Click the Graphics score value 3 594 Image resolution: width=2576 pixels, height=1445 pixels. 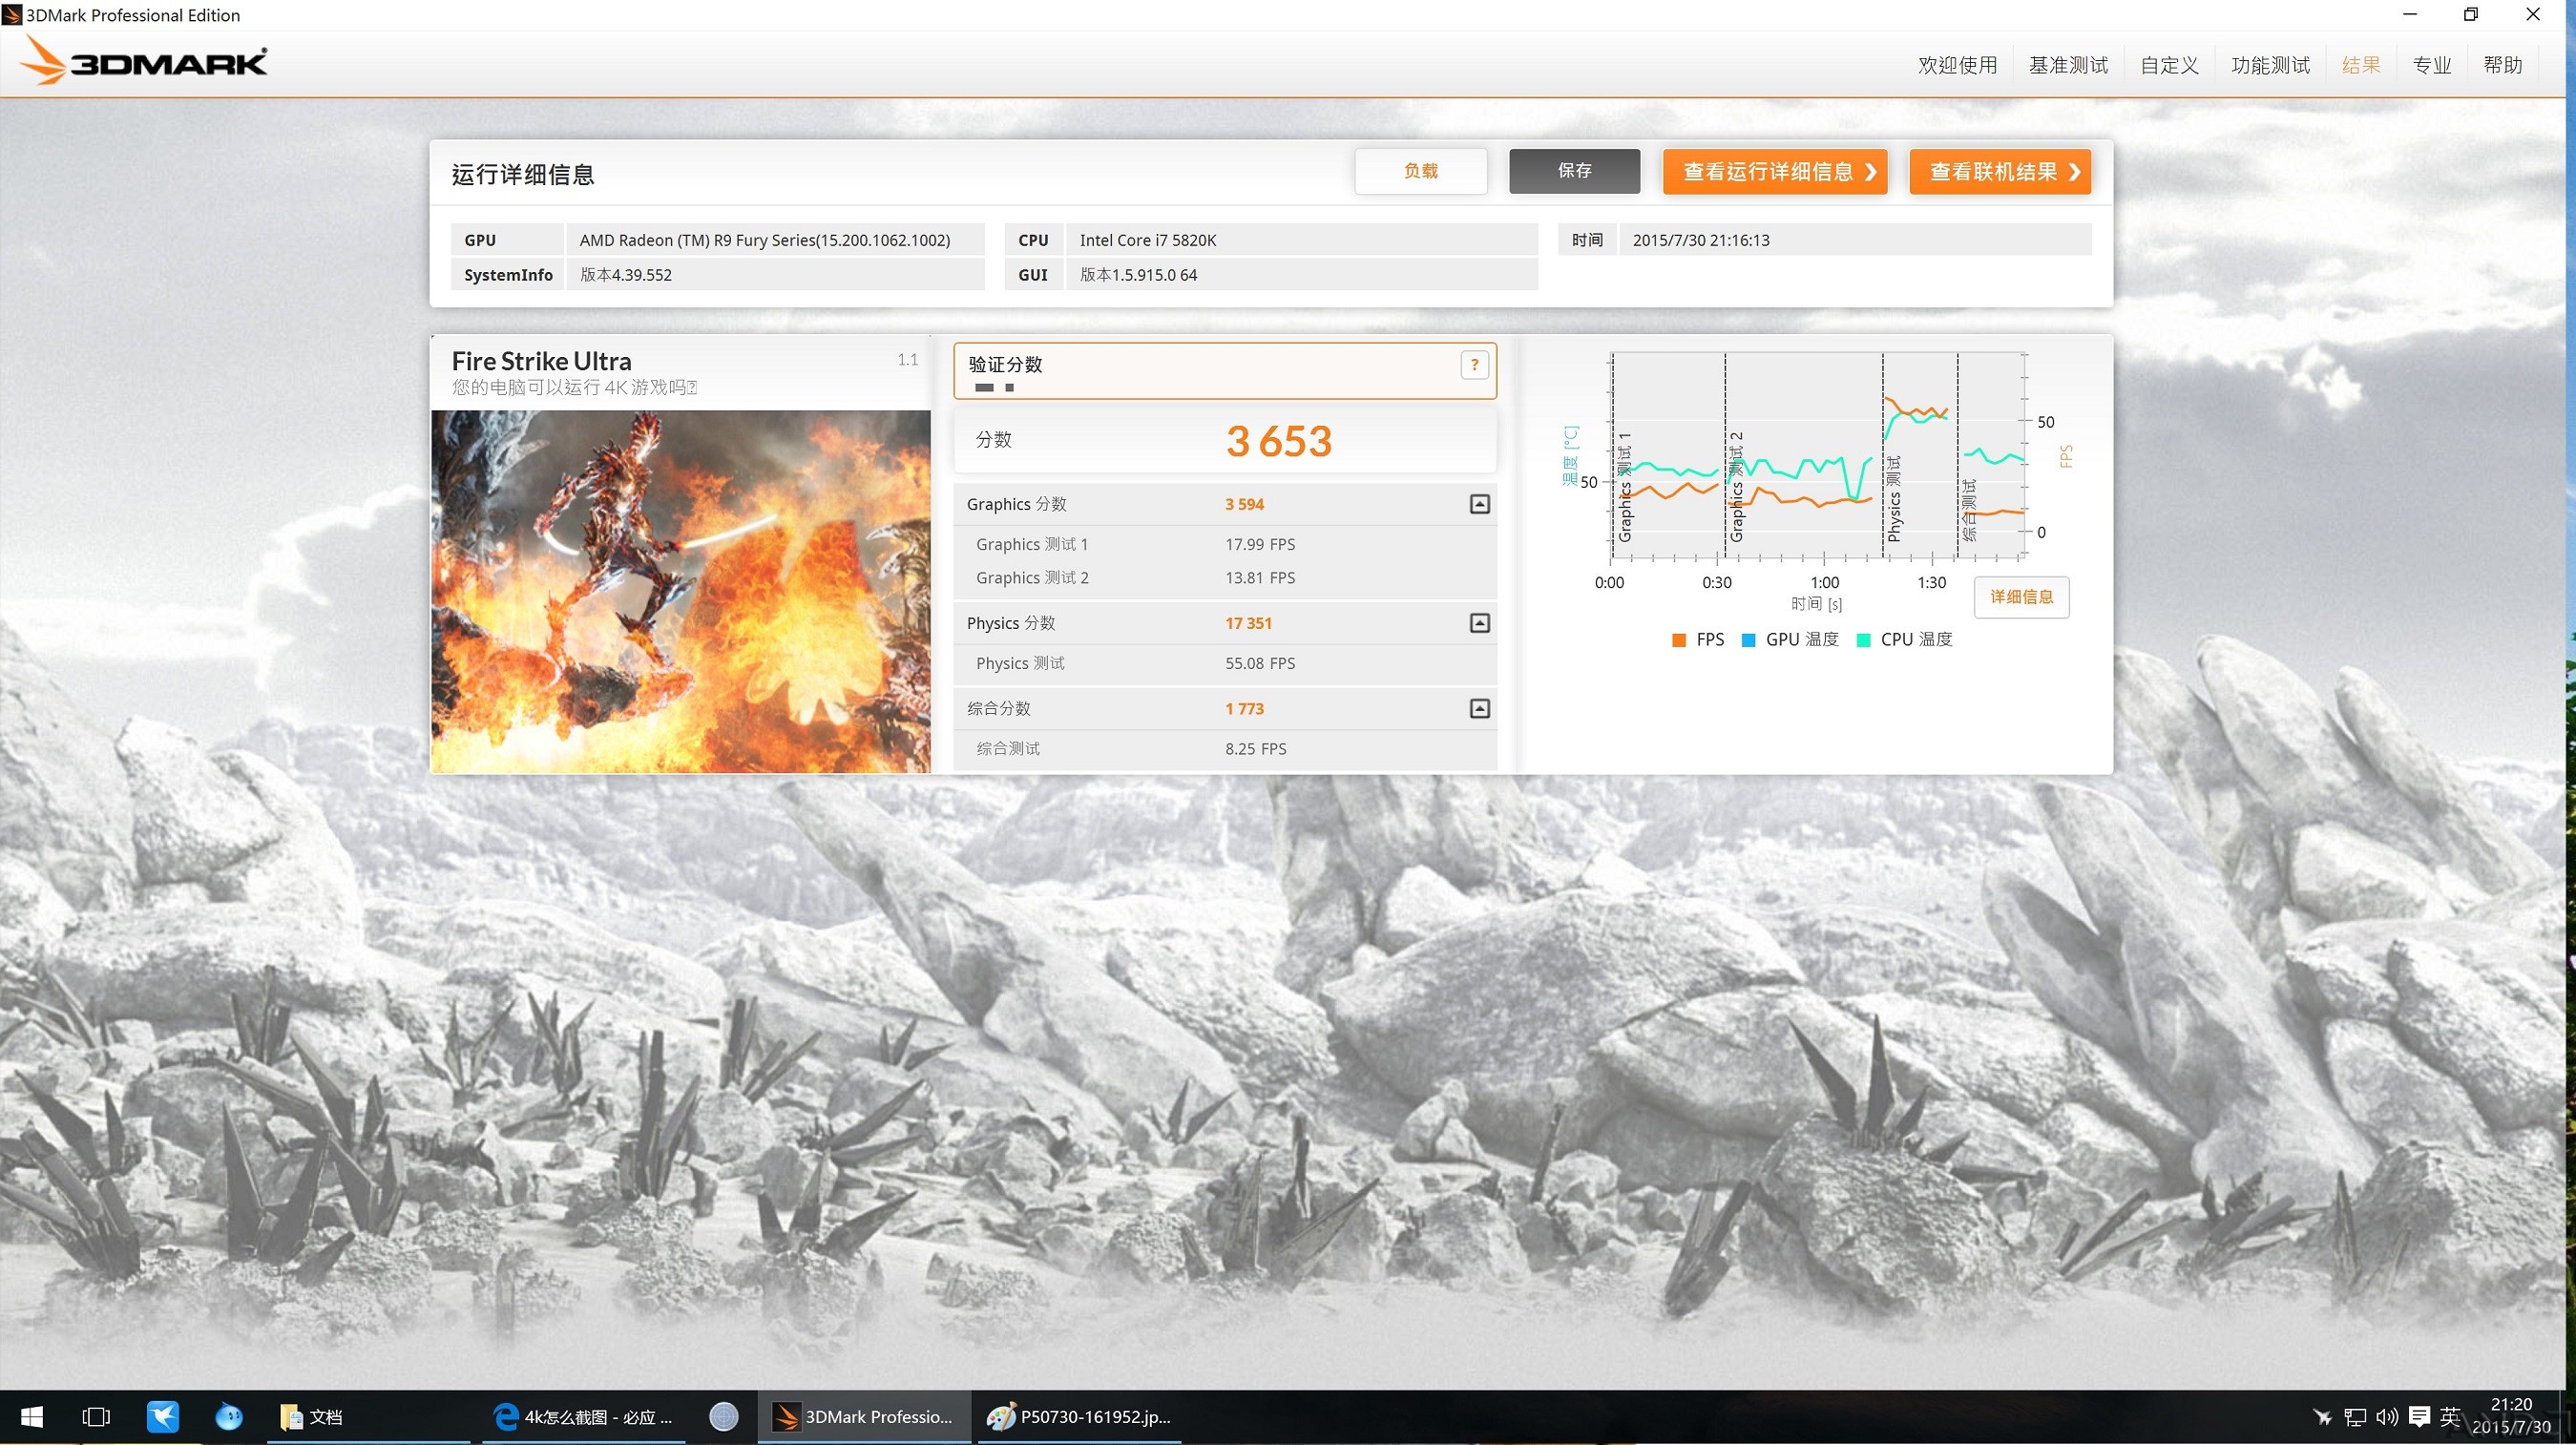pos(1244,504)
